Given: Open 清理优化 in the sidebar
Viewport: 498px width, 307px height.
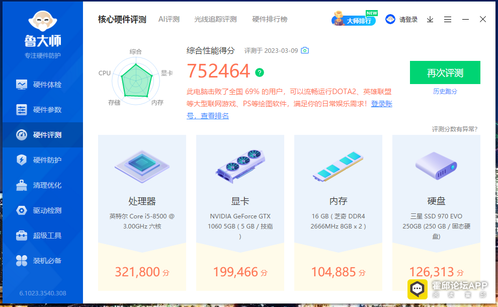Looking at the screenshot, I should [43, 185].
